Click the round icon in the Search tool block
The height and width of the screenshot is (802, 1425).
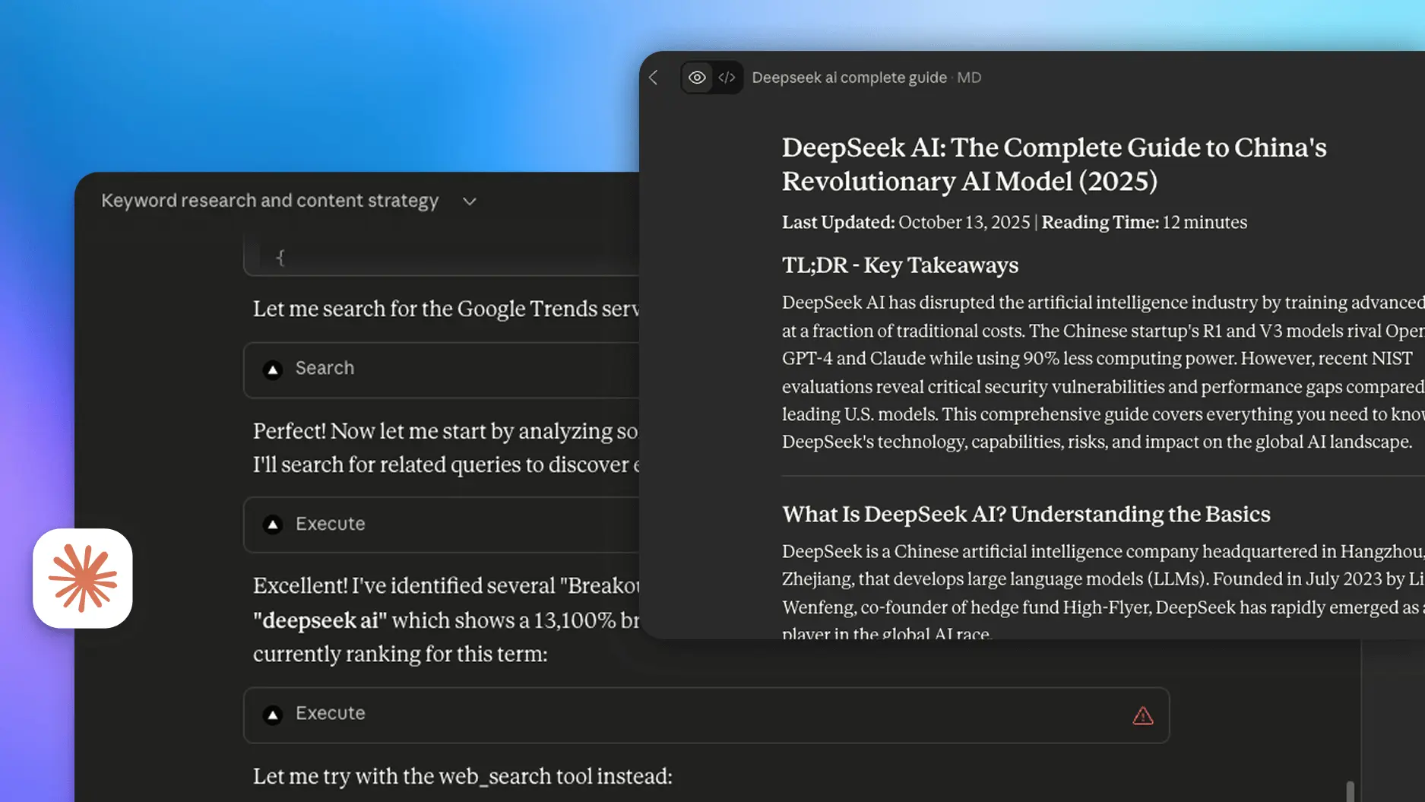[x=273, y=369]
